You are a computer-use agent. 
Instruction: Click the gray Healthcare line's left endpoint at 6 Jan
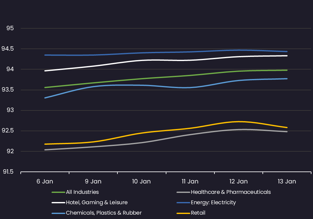(45, 150)
